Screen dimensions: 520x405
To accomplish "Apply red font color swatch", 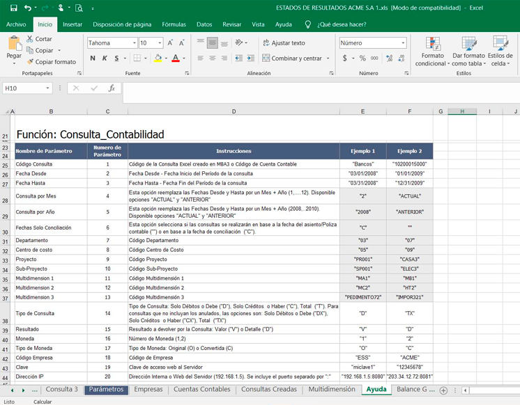I will pos(176,58).
